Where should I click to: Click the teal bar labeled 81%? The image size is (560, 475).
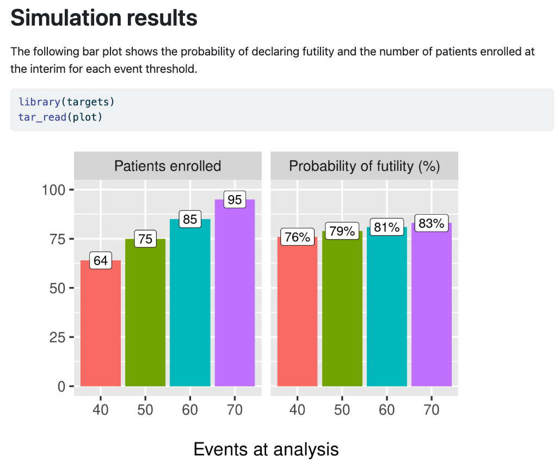[x=387, y=307]
